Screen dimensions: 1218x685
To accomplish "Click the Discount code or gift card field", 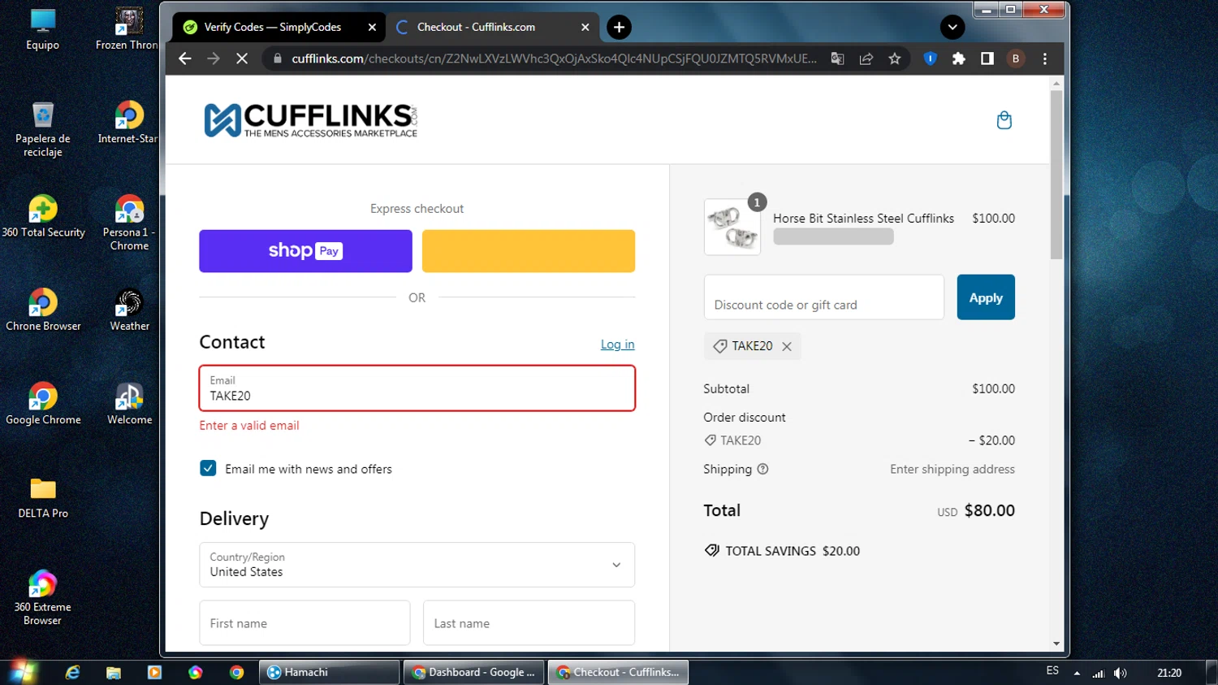I will click(823, 297).
